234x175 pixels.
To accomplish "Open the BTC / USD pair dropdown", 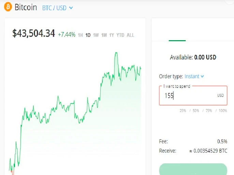I will pos(54,7).
